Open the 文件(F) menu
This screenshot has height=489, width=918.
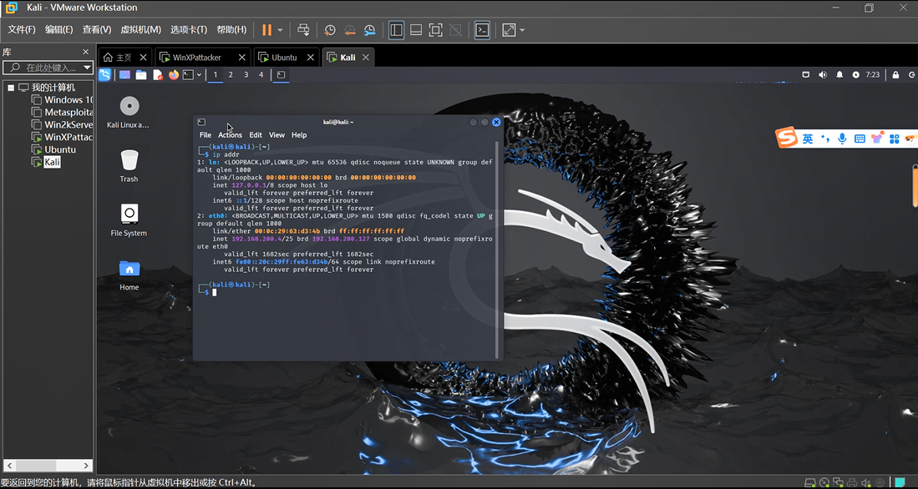pyautogui.click(x=21, y=29)
